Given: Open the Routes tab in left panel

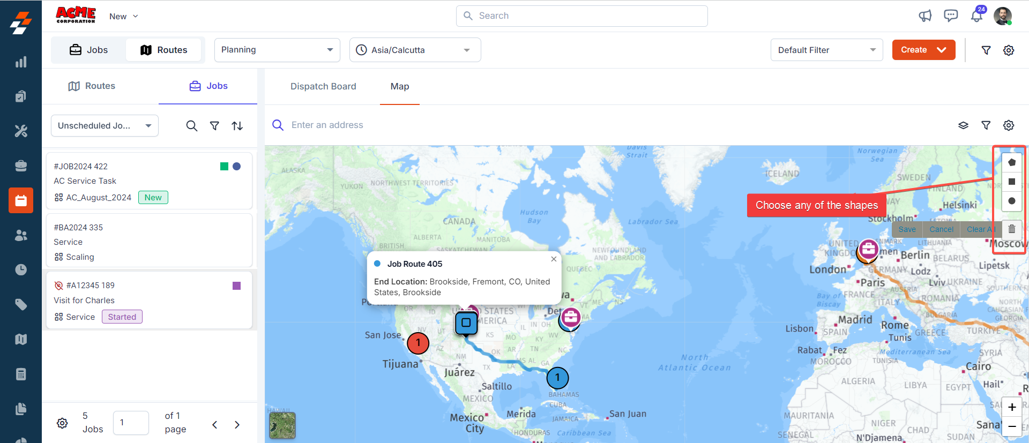Looking at the screenshot, I should point(92,86).
